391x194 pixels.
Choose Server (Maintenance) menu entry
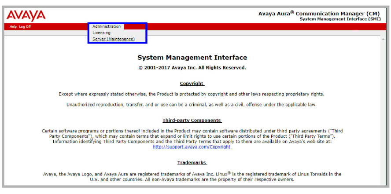click(114, 39)
